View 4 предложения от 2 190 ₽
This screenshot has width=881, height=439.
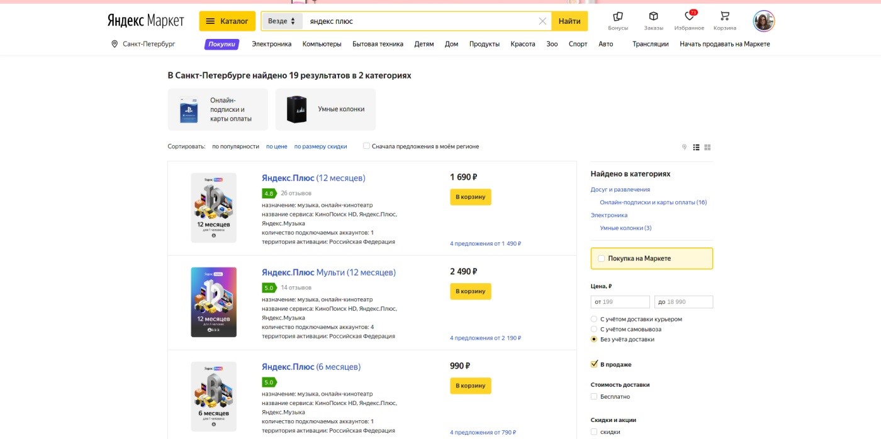(485, 338)
